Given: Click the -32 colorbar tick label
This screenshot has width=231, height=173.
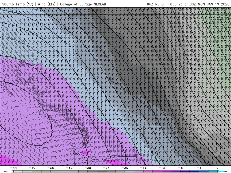Looking at the screenshot, I should [x=69, y=168].
